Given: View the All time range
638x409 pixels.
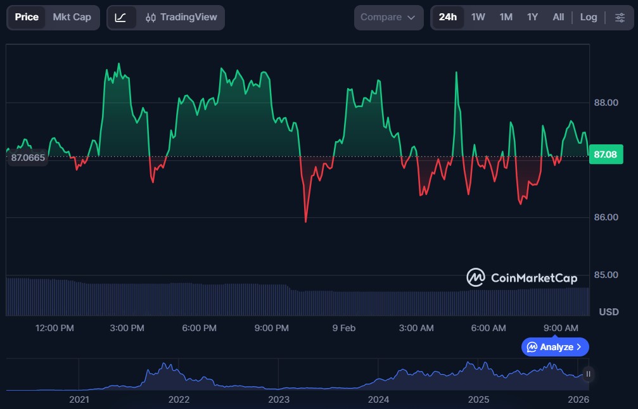Looking at the screenshot, I should click(558, 17).
